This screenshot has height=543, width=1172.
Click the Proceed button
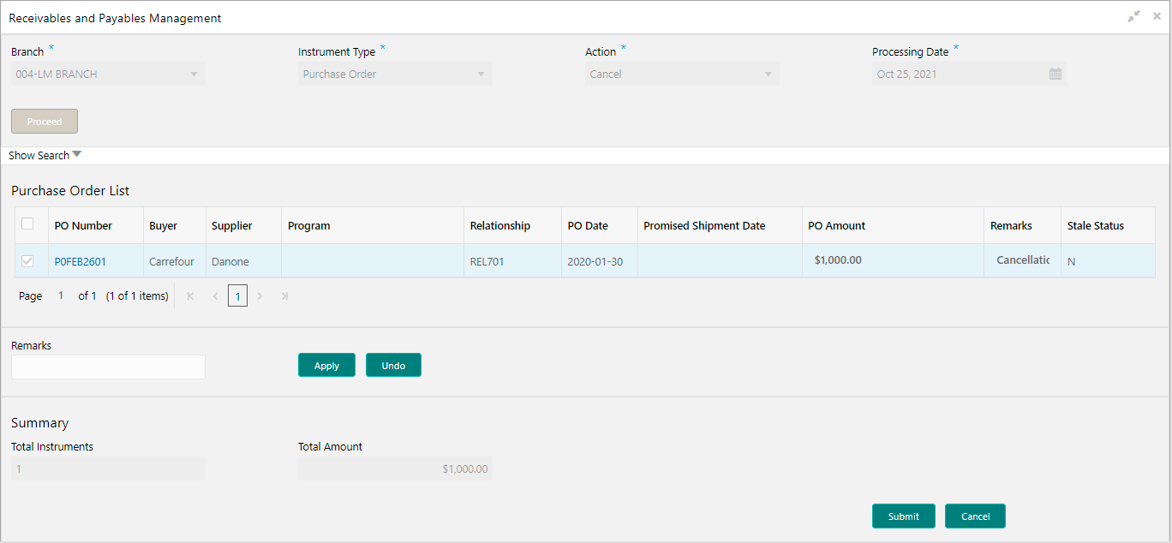click(x=45, y=122)
